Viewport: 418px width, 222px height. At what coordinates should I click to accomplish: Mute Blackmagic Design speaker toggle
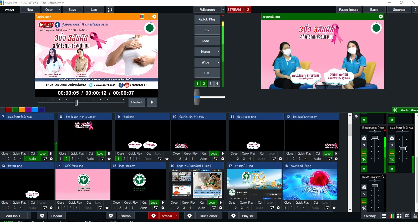[x=364, y=160]
